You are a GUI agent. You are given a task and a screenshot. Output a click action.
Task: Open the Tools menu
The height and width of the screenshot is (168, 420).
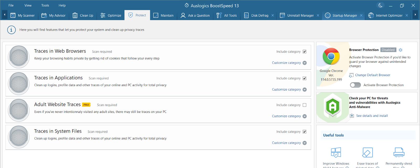[45, 5]
